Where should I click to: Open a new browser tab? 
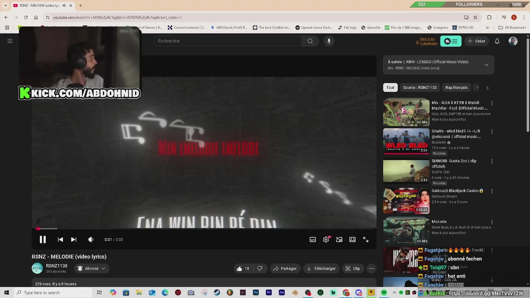(x=80, y=5)
